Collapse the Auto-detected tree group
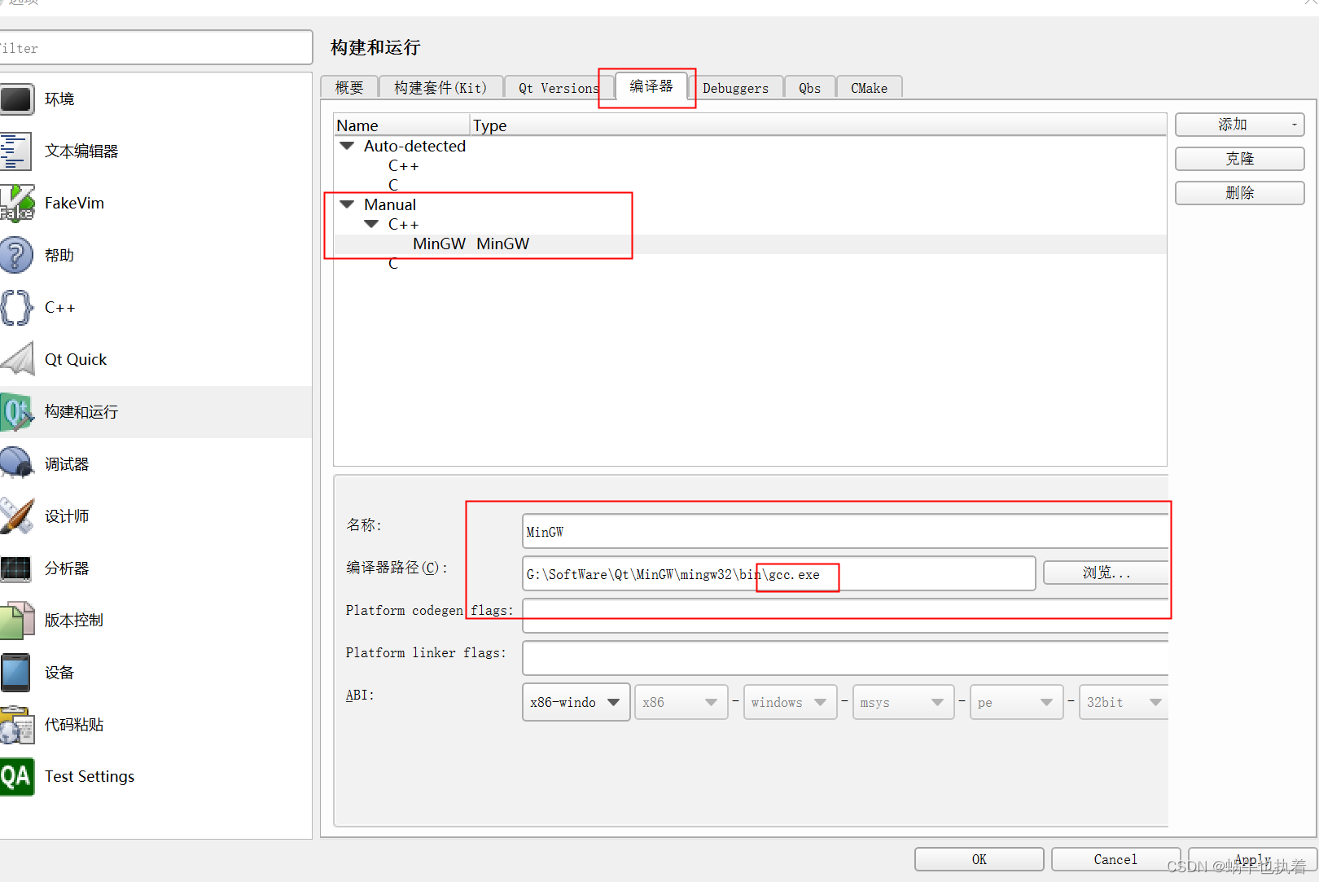This screenshot has width=1319, height=882. point(347,147)
